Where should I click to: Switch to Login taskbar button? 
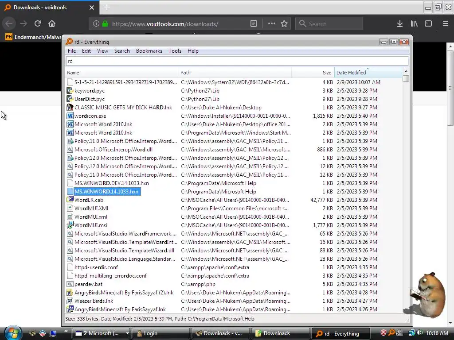coord(160,333)
